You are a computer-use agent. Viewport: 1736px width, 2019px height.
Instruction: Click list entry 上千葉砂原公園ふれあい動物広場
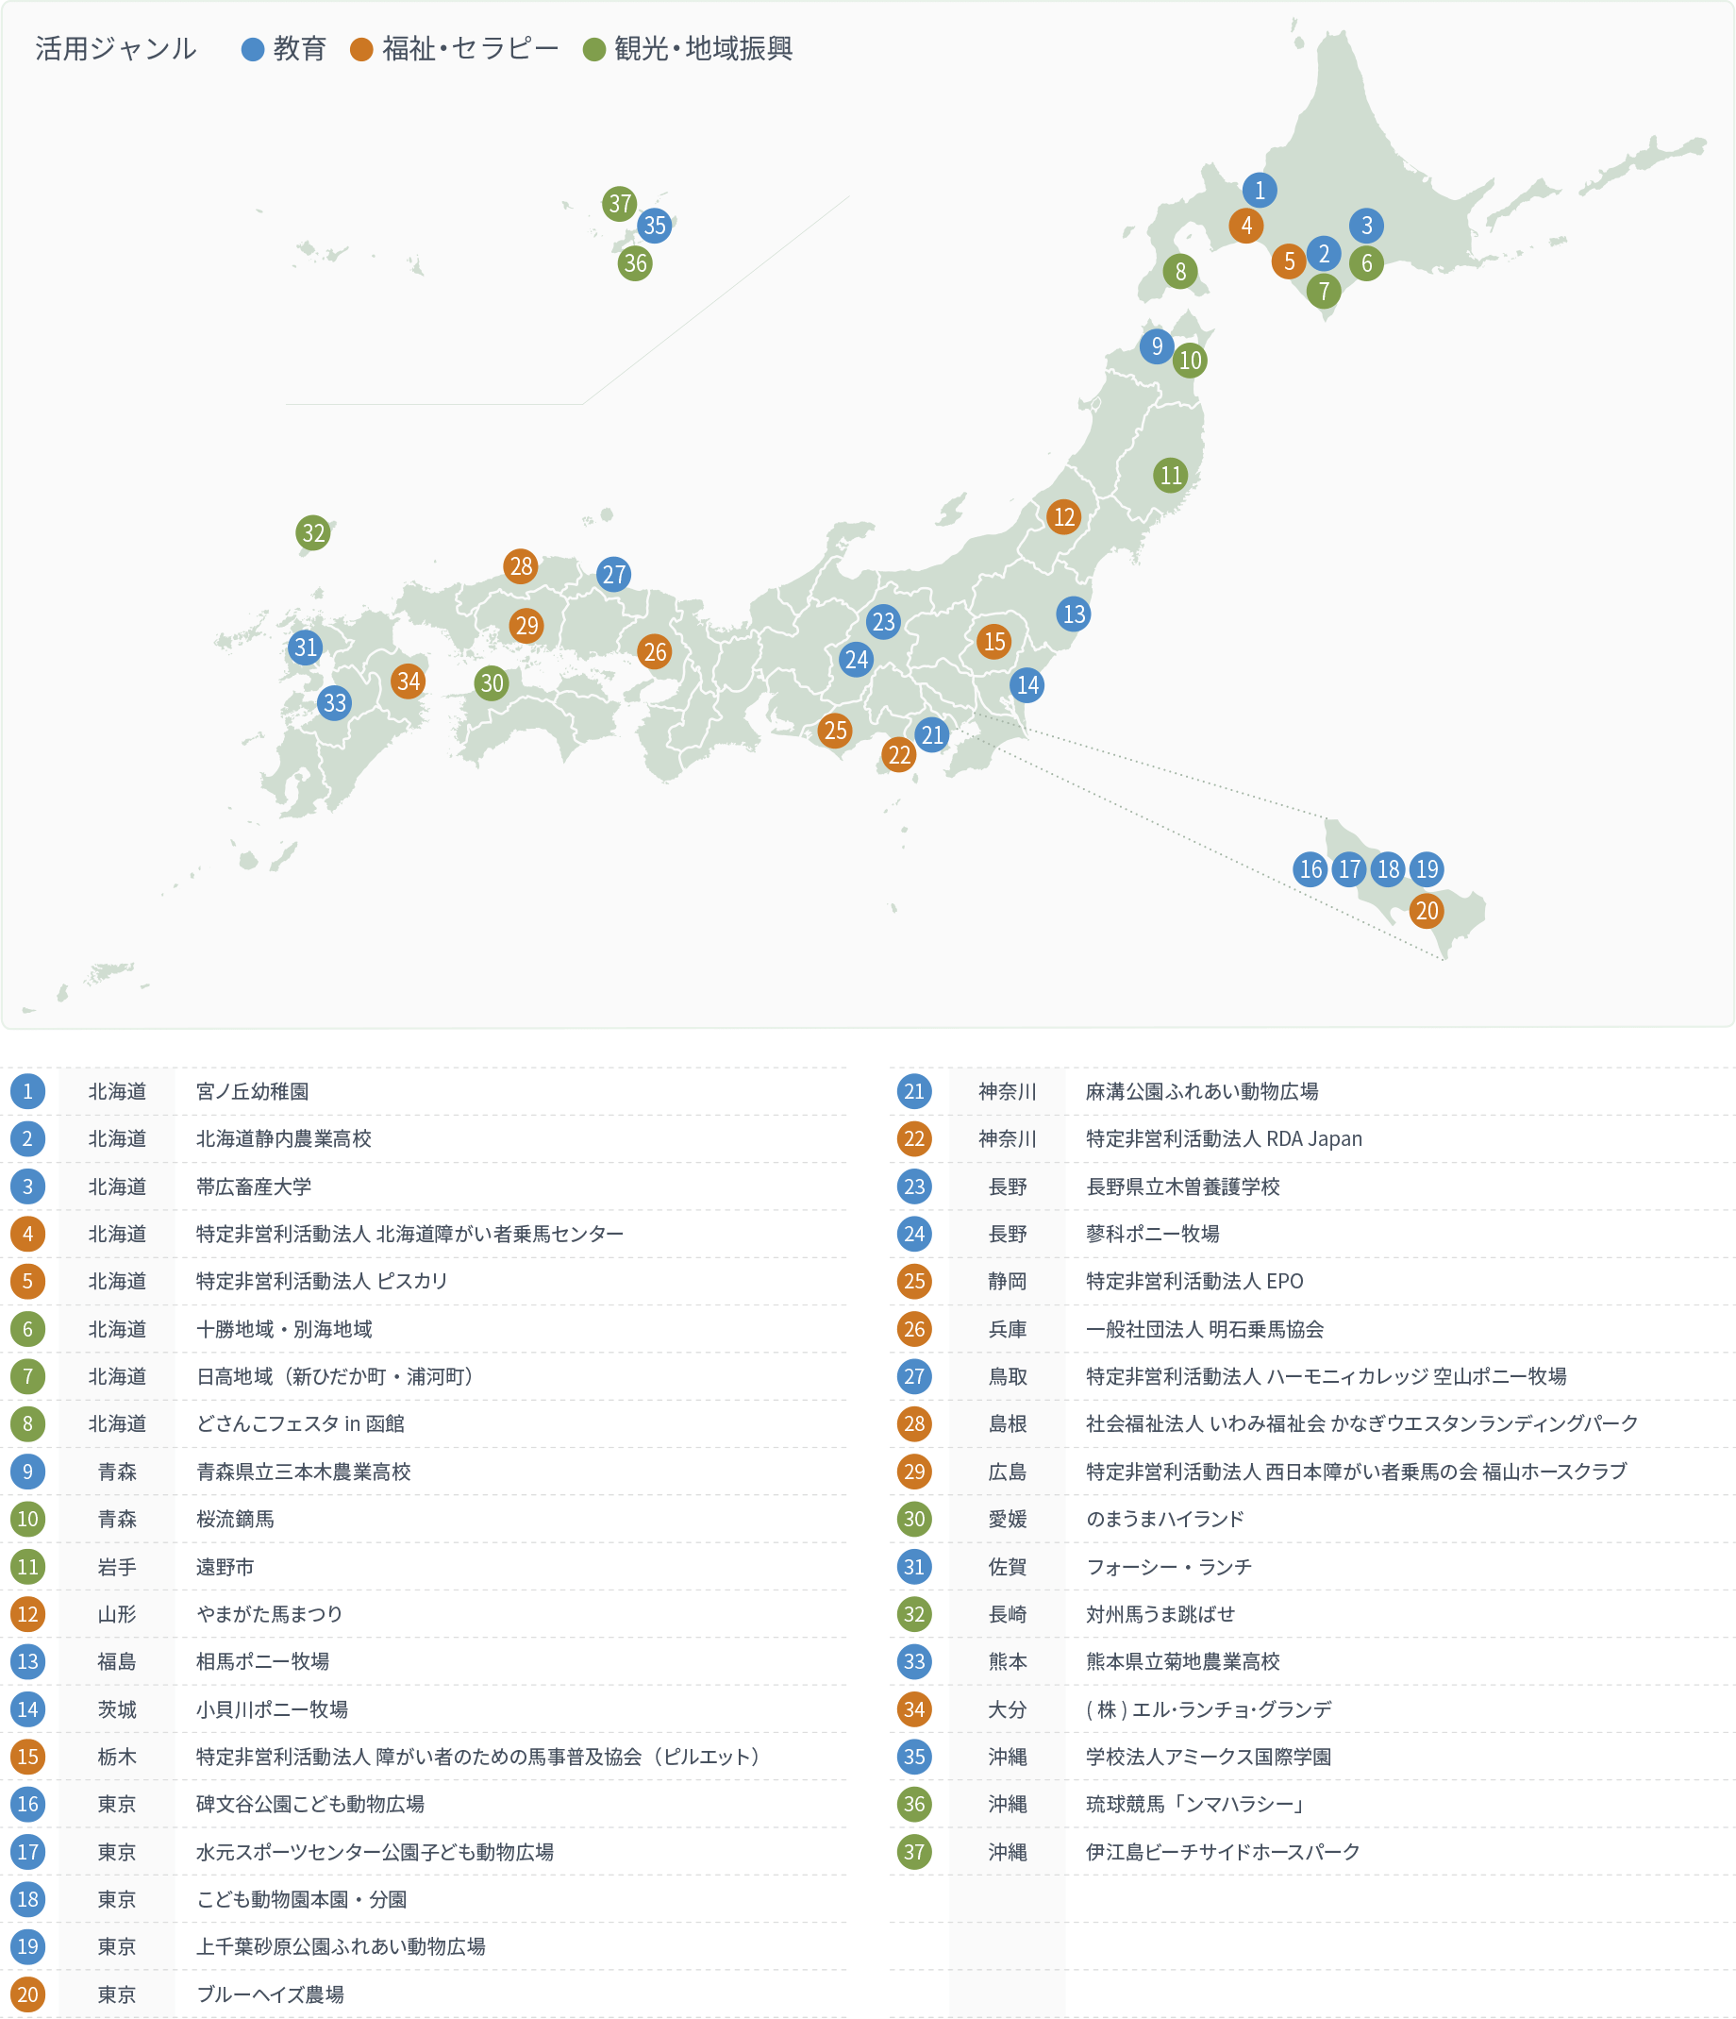341,1946
